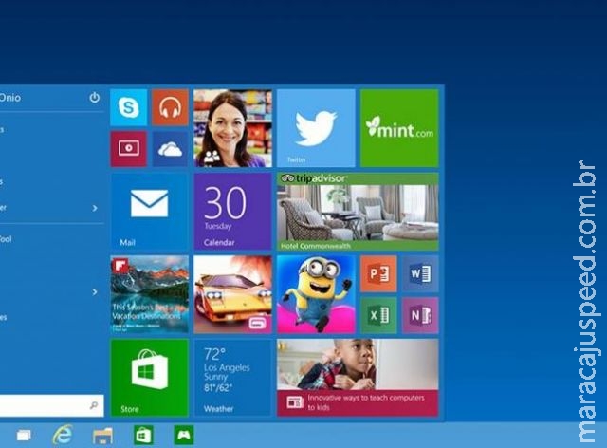Screen dimensions: 607x448
Task: Open Internet Explorer from the taskbar
Action: 63,435
